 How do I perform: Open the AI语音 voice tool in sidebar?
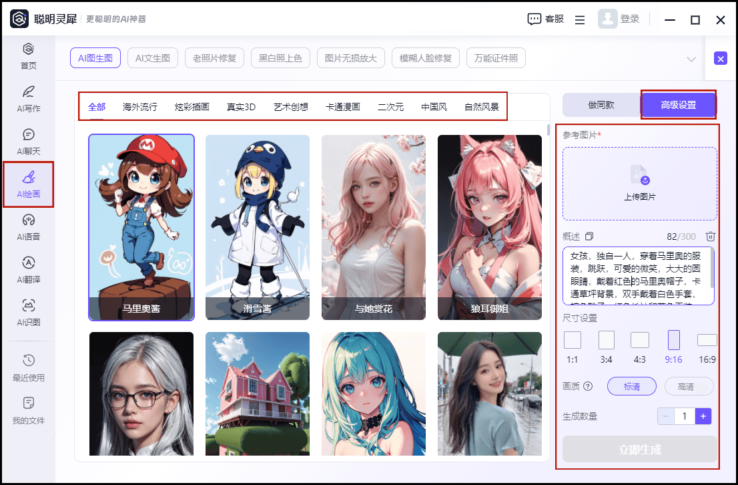pyautogui.click(x=29, y=226)
